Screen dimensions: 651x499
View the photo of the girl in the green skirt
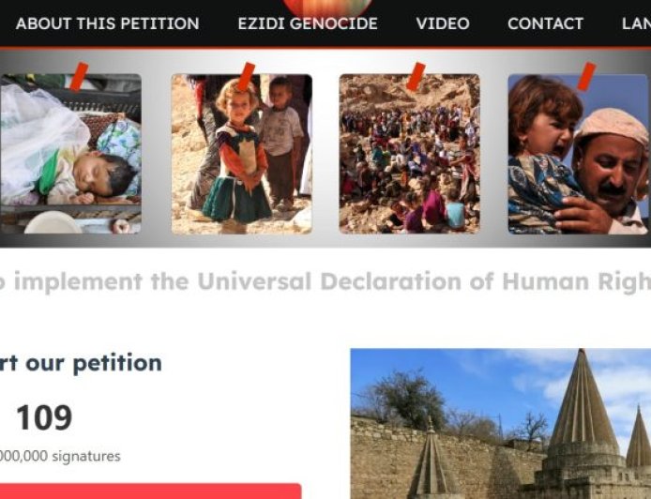(x=242, y=154)
